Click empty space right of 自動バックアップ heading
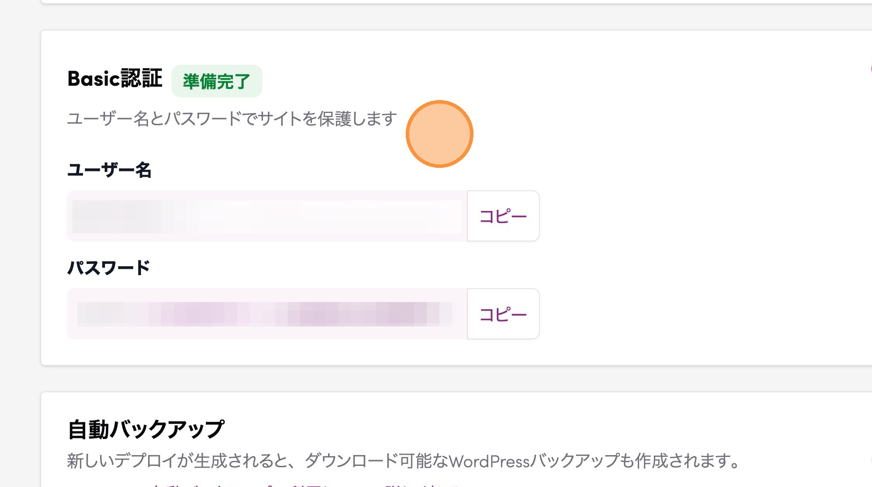872x487 pixels. click(x=539, y=429)
